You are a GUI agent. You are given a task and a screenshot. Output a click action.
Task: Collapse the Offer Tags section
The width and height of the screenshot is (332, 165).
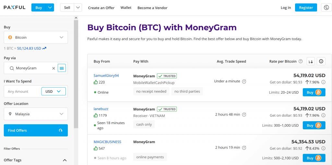[x=65, y=160]
